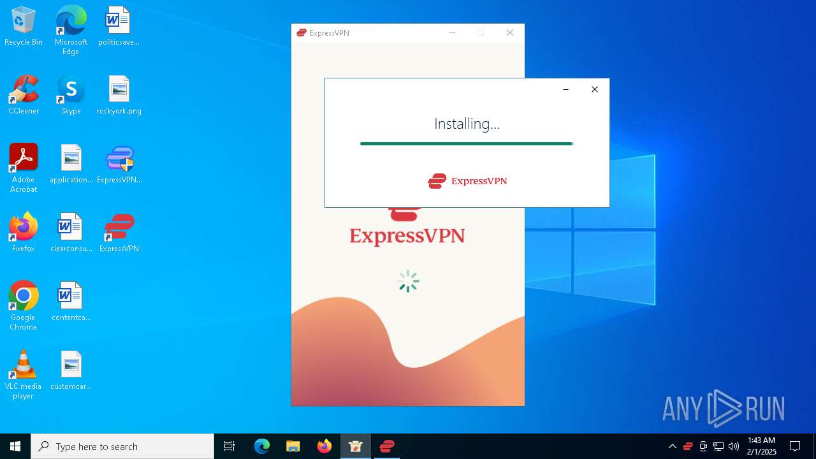Open the Recycle Bin desktop icon

[x=24, y=26]
